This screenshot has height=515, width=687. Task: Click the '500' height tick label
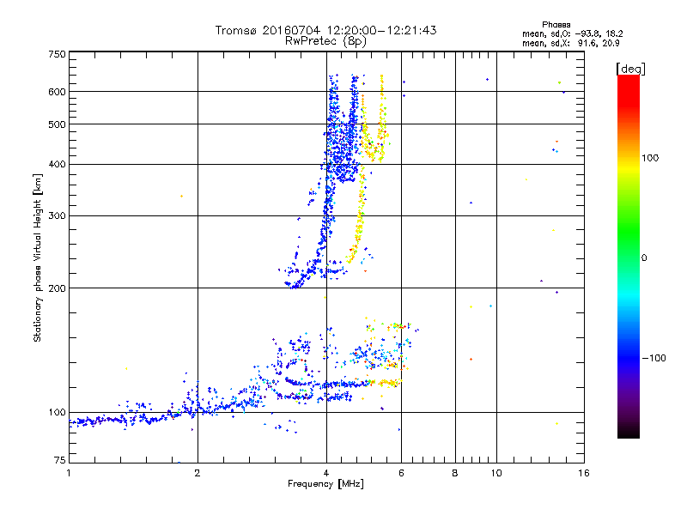click(57, 124)
